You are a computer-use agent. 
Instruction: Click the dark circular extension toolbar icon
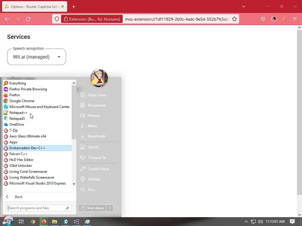(274, 19)
